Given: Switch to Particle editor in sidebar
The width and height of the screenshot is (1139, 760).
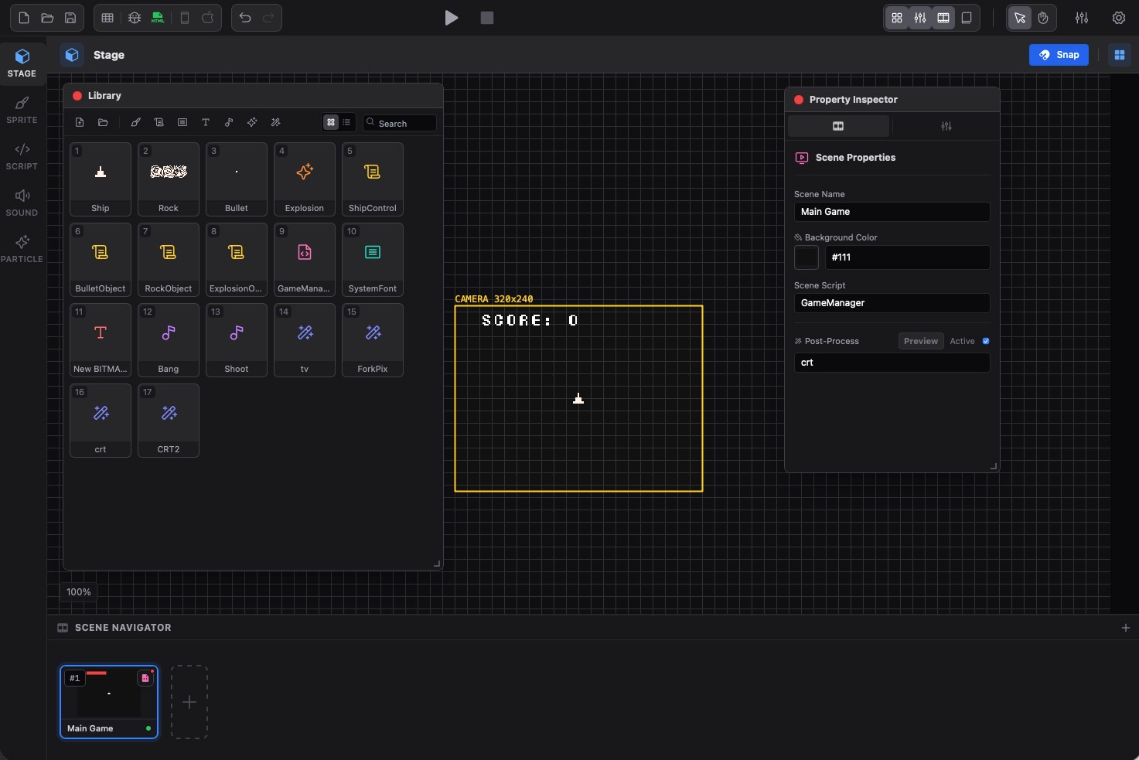Looking at the screenshot, I should coord(22,249).
